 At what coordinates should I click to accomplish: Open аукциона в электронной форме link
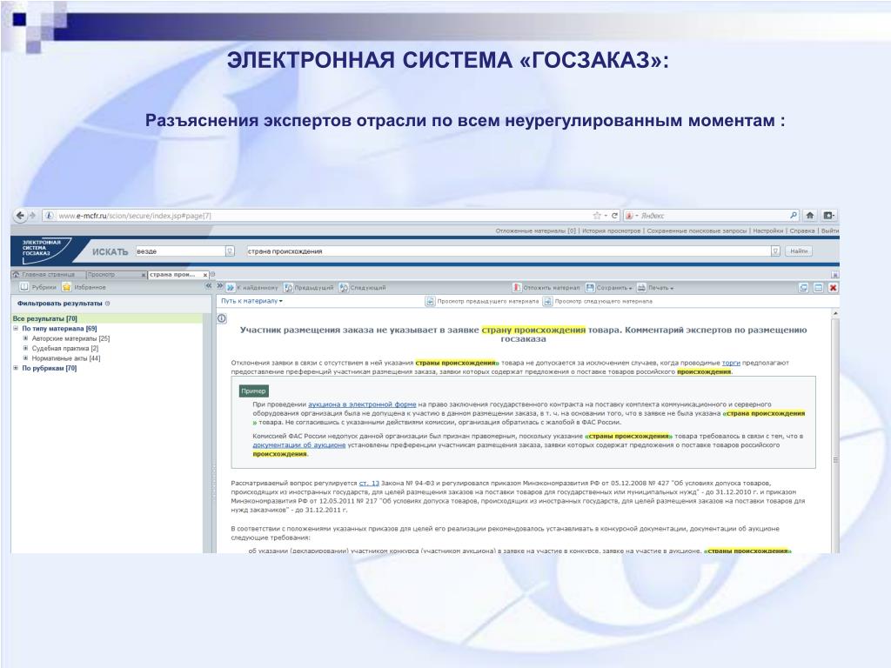[x=362, y=404]
